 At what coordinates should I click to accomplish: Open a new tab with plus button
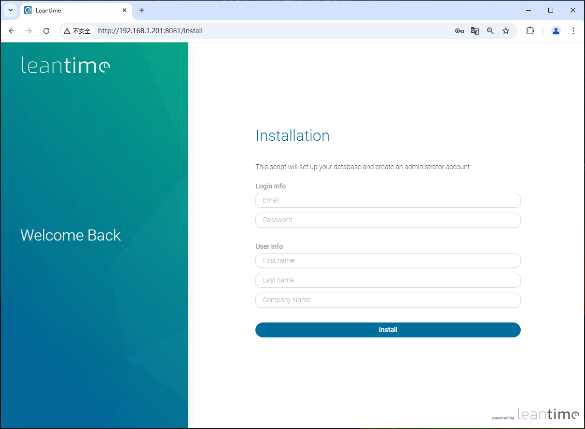(x=142, y=10)
